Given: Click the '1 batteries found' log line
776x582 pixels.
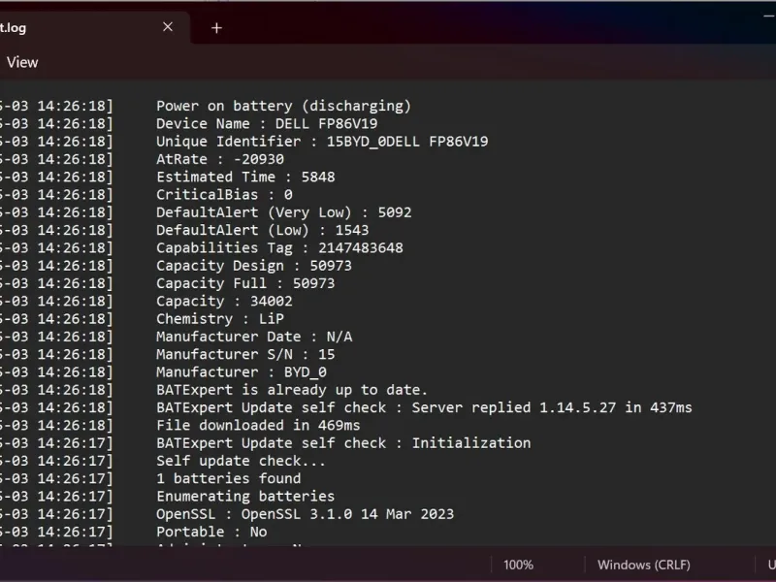Looking at the screenshot, I should pos(229,478).
